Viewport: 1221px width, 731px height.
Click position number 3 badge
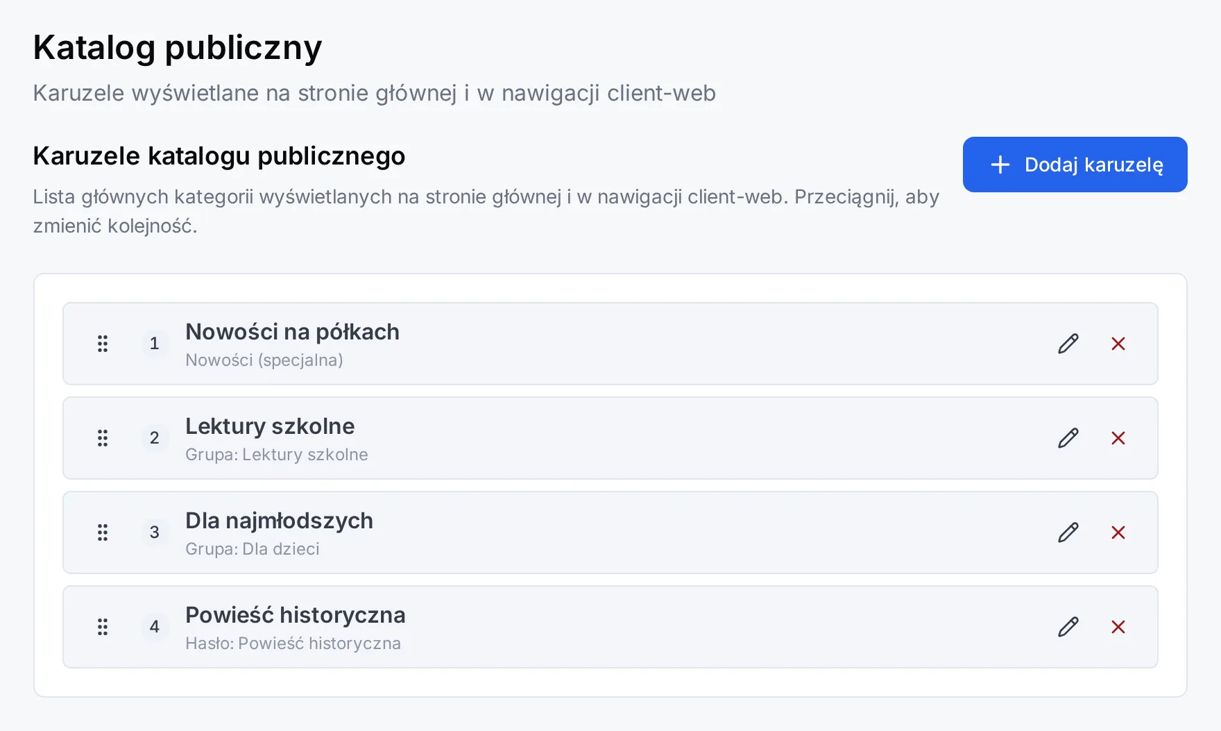click(155, 532)
